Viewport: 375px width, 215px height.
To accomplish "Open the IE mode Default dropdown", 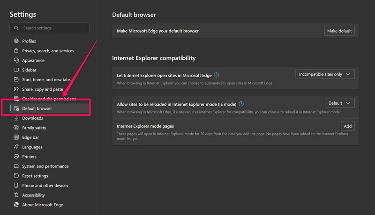I will click(x=339, y=103).
